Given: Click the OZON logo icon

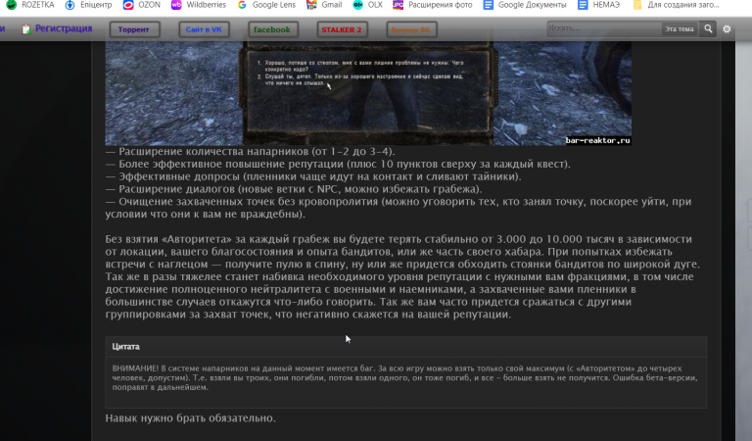Looking at the screenshot, I should (128, 5).
